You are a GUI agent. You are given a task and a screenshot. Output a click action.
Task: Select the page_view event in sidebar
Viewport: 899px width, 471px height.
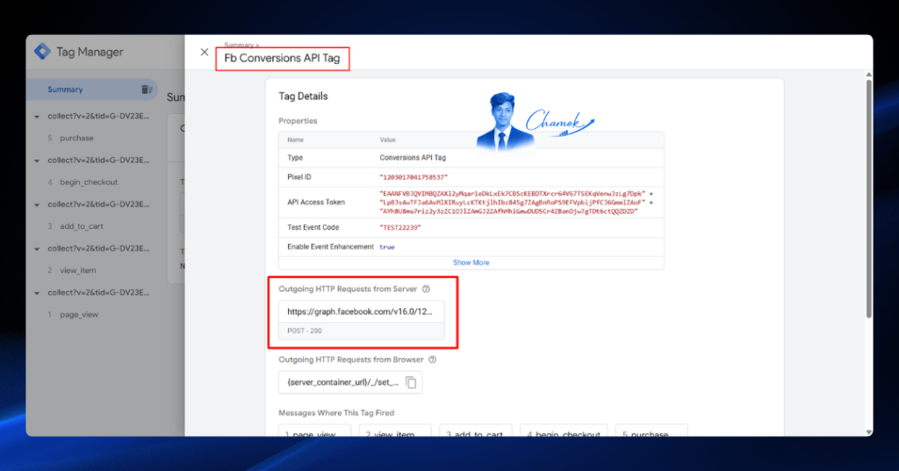coord(79,315)
